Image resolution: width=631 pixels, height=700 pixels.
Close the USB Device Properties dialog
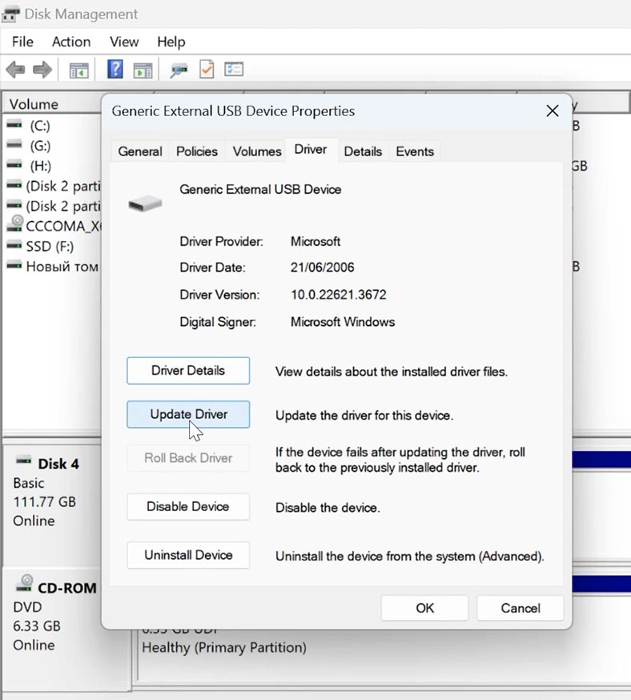click(553, 111)
